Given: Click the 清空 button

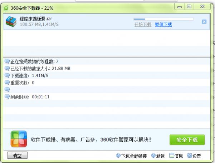Looking at the screenshot, I should point(17,155).
